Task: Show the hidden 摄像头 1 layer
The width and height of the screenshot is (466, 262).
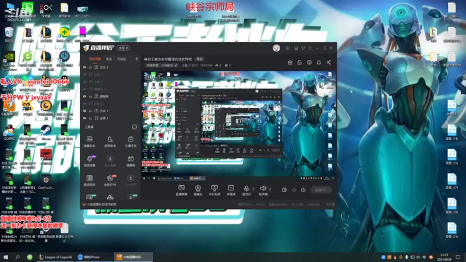Action: 84,89
